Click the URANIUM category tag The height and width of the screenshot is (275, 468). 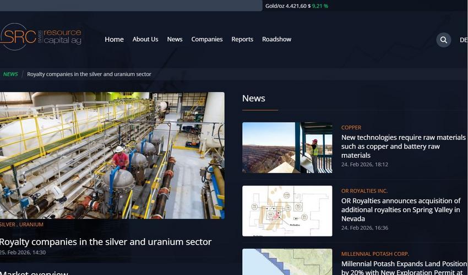(31, 224)
